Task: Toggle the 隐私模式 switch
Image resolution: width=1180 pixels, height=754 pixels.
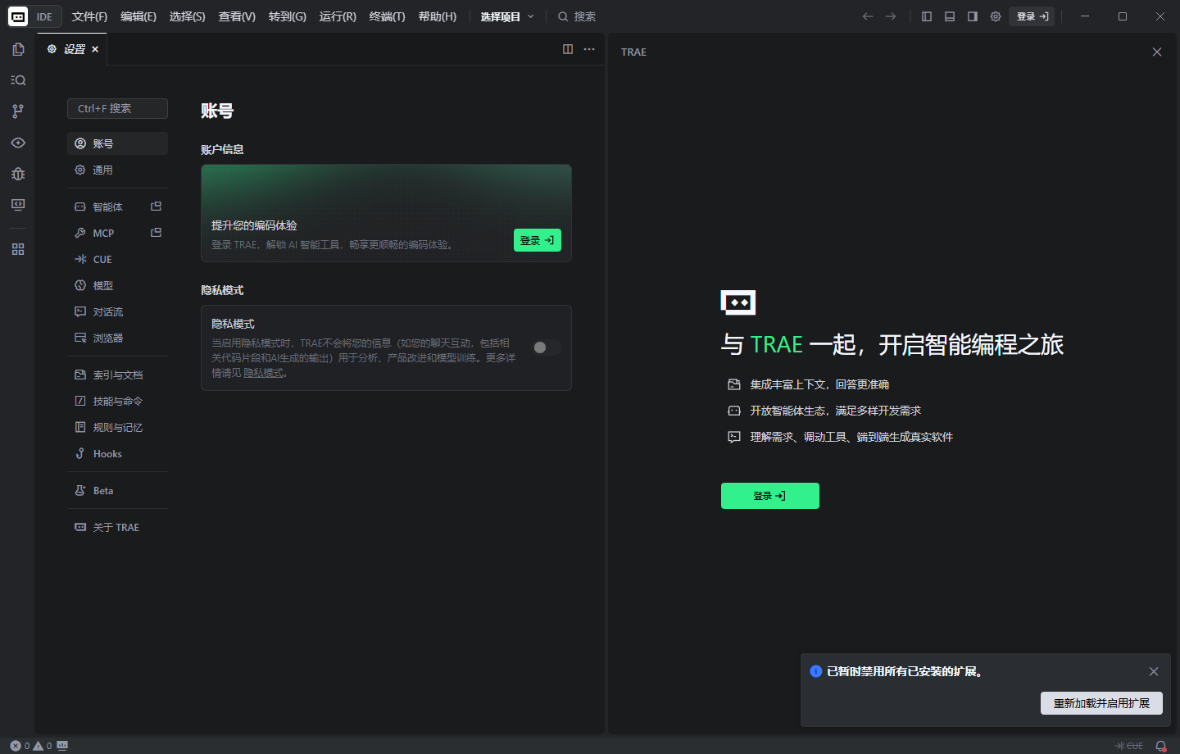Action: [x=547, y=347]
